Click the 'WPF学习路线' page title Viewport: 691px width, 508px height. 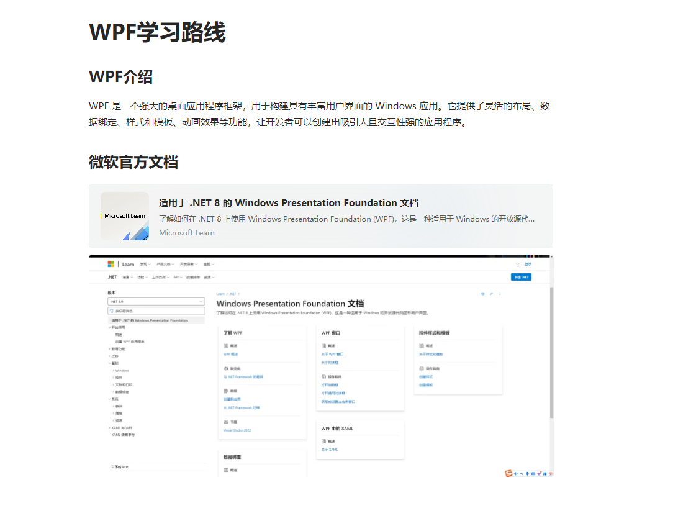[x=157, y=32]
